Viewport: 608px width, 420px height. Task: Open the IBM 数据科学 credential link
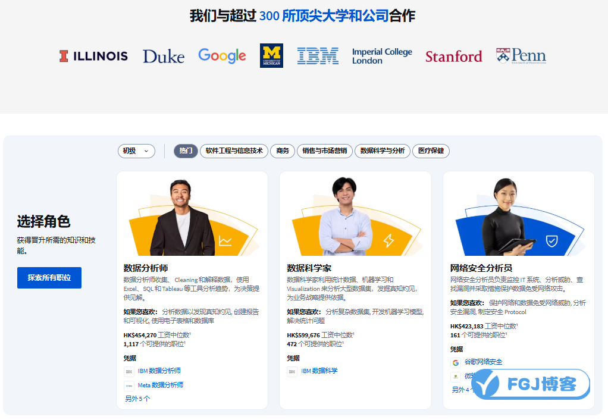tap(319, 371)
